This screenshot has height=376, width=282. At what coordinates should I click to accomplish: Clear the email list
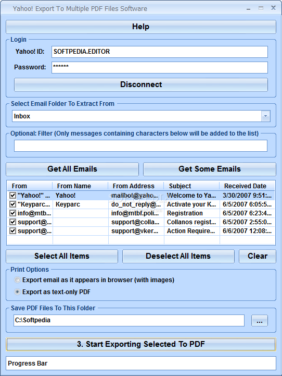pos(258,256)
